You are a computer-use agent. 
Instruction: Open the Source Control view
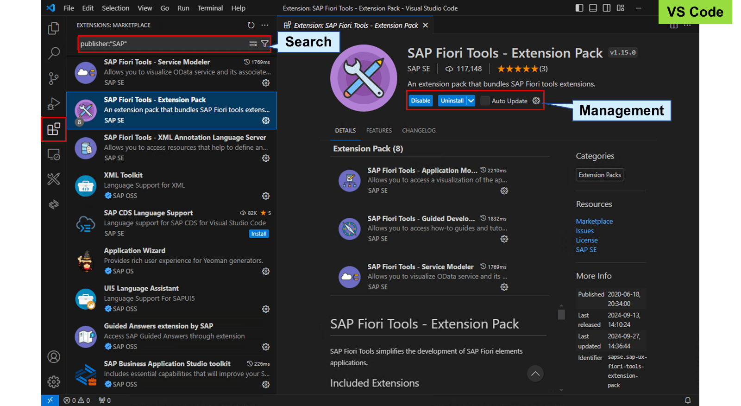[x=54, y=78]
